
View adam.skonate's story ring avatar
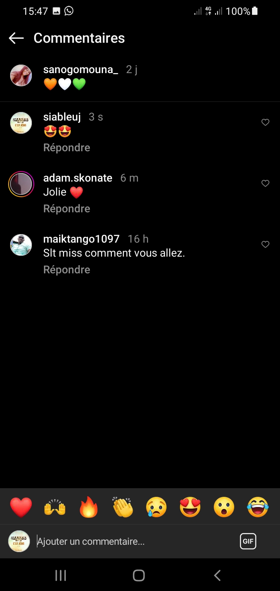tap(21, 184)
